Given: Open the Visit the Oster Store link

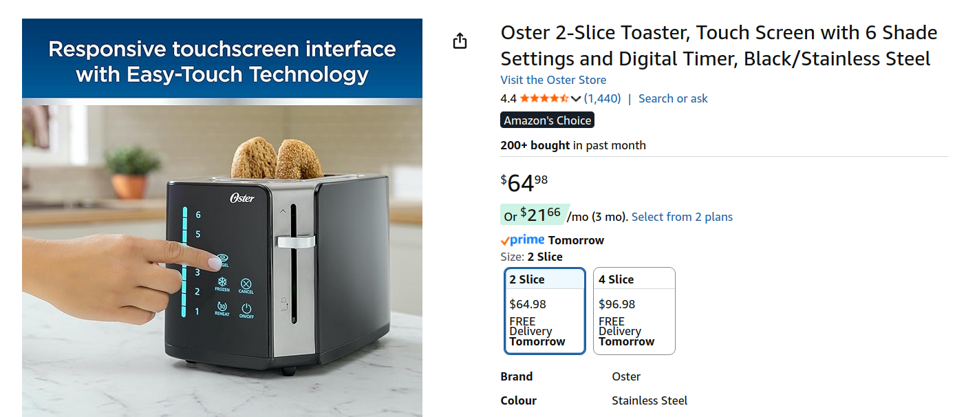Looking at the screenshot, I should [553, 80].
